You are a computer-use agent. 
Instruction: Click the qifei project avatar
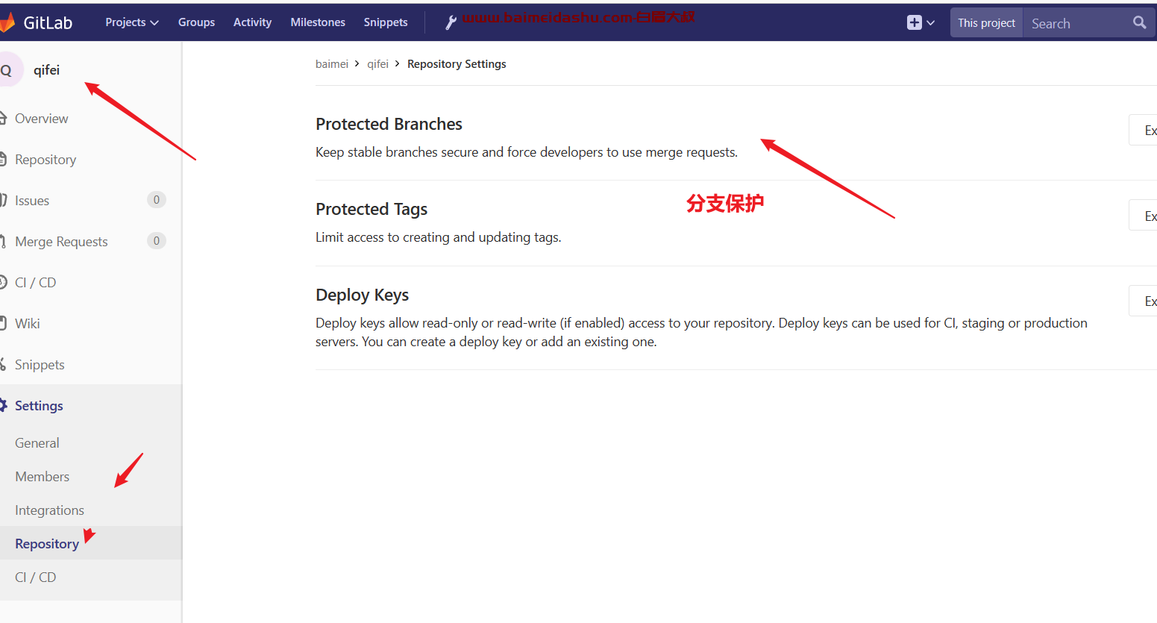coord(9,70)
